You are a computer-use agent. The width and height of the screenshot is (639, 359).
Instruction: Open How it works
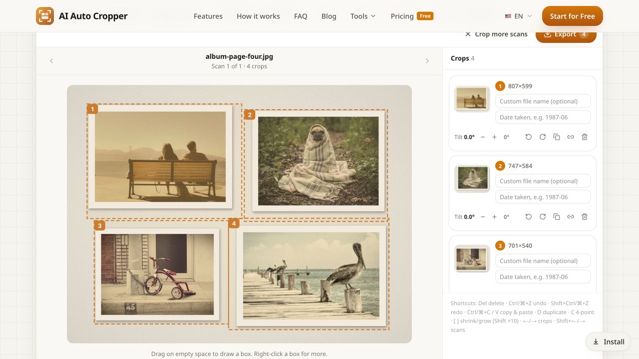pos(258,16)
